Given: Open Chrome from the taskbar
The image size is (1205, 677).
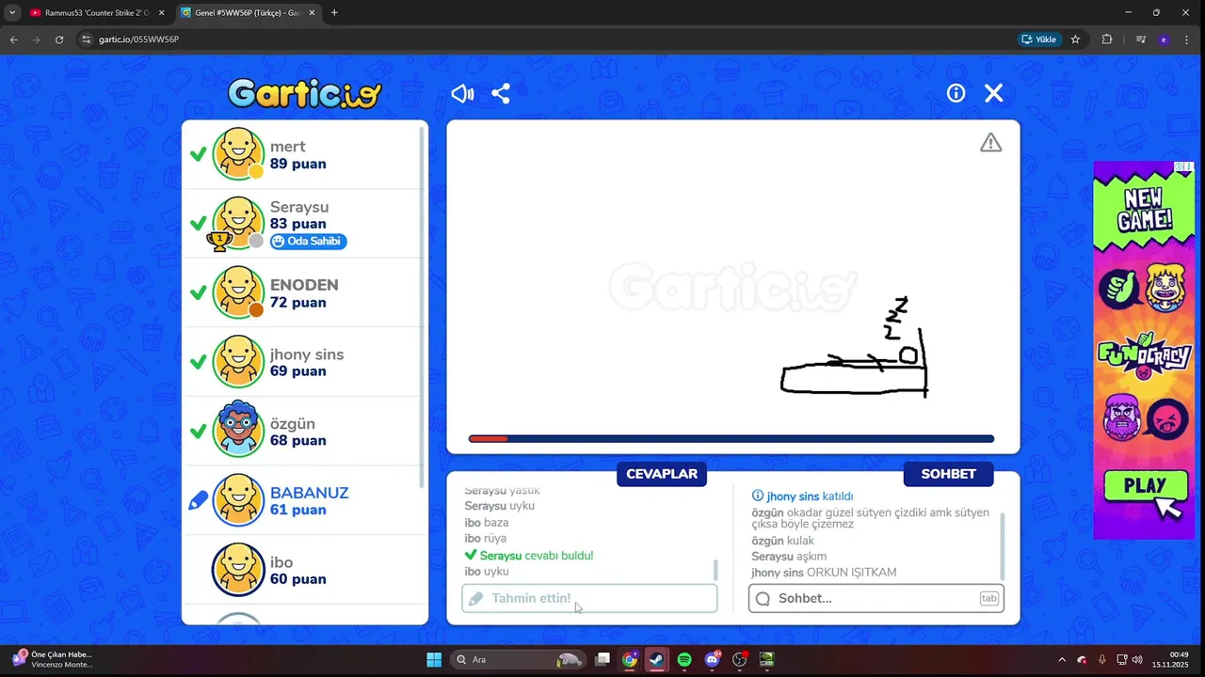Looking at the screenshot, I should [630, 659].
